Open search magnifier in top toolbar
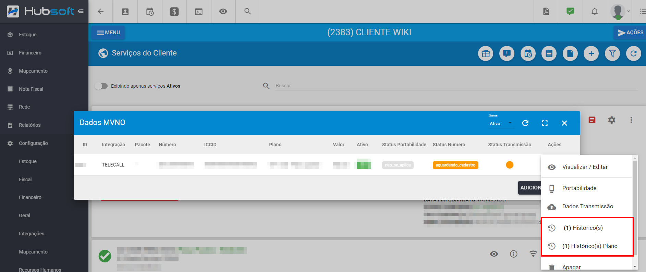Screen dimensions: 646x272 (248, 11)
